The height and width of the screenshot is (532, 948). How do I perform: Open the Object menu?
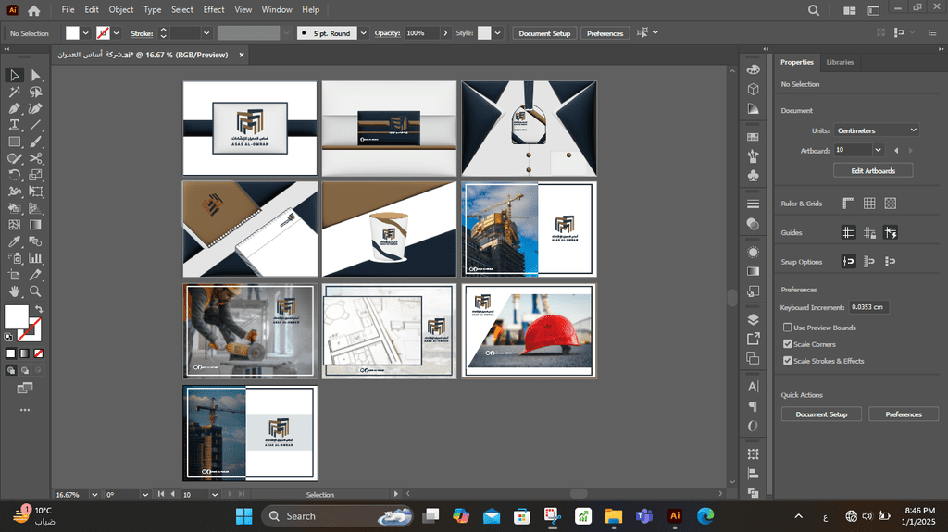click(x=121, y=9)
